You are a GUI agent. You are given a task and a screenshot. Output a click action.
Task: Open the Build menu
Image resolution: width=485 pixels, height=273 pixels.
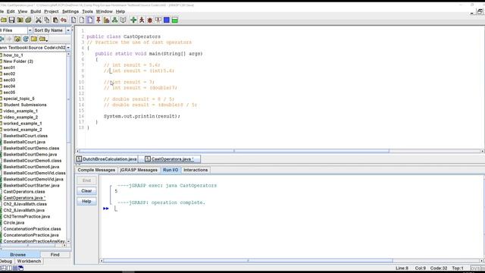(36, 11)
